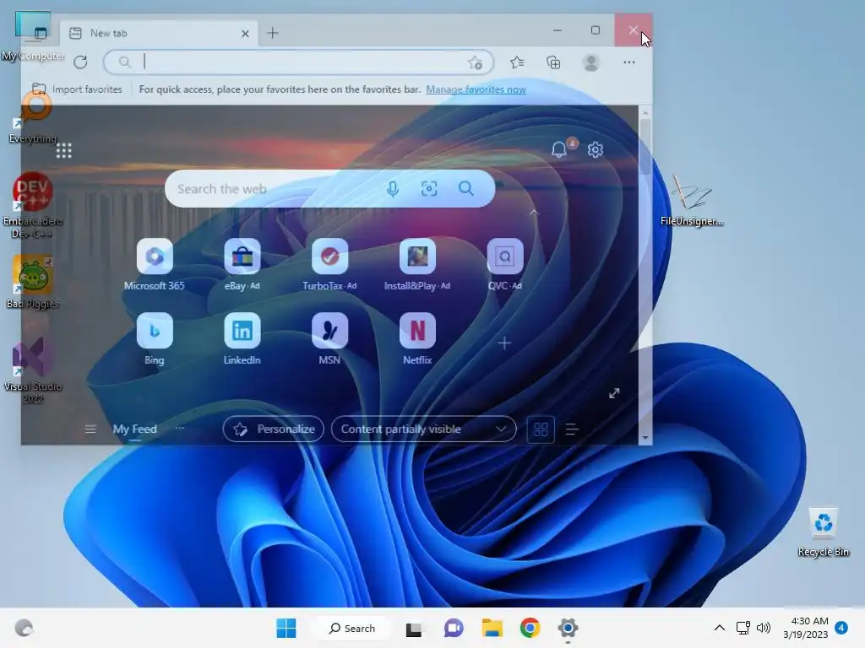This screenshot has width=865, height=648.
Task: Open the app launcher grid
Action: point(64,150)
